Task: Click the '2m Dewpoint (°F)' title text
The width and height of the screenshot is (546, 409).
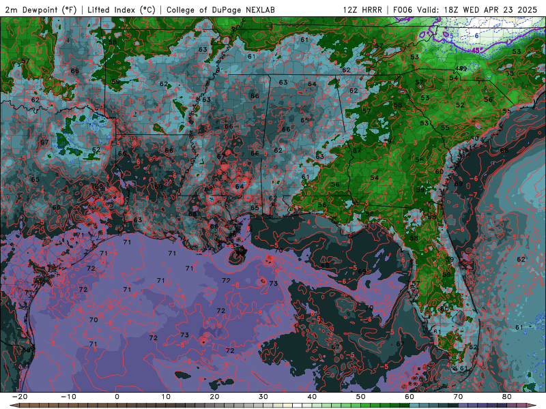Action: (x=41, y=10)
